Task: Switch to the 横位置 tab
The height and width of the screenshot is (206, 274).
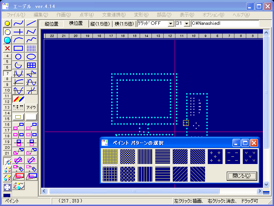Action: click(x=76, y=23)
